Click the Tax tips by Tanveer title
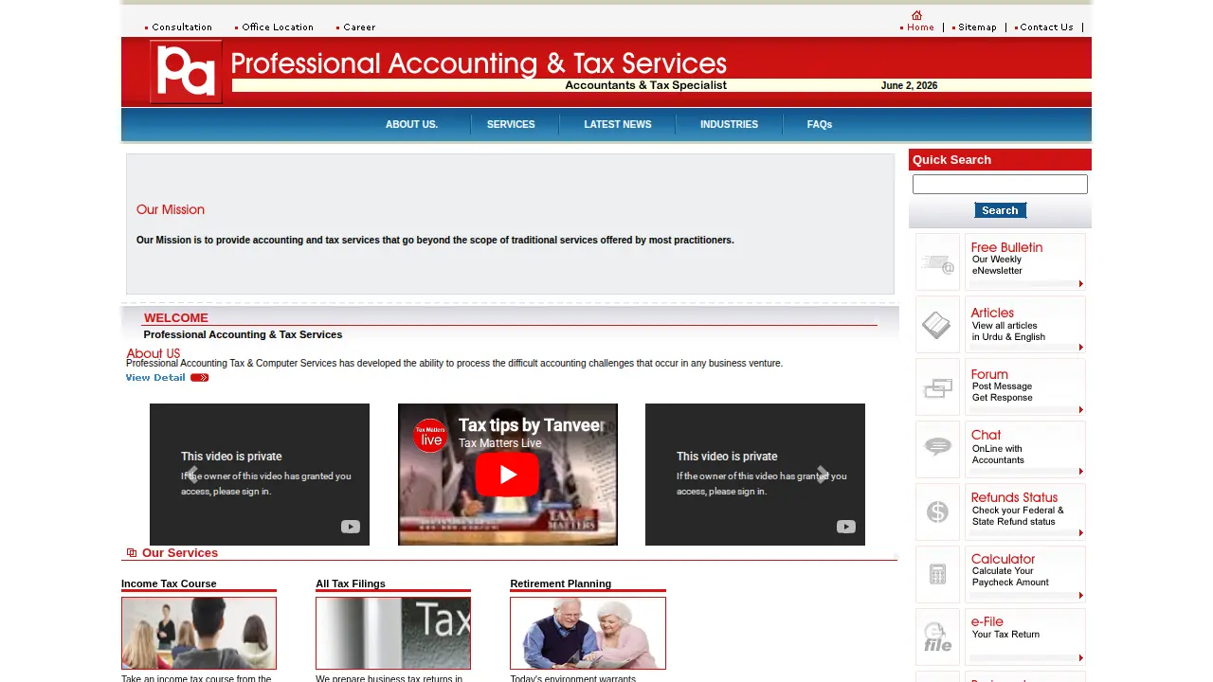The image size is (1213, 682). coord(530,426)
